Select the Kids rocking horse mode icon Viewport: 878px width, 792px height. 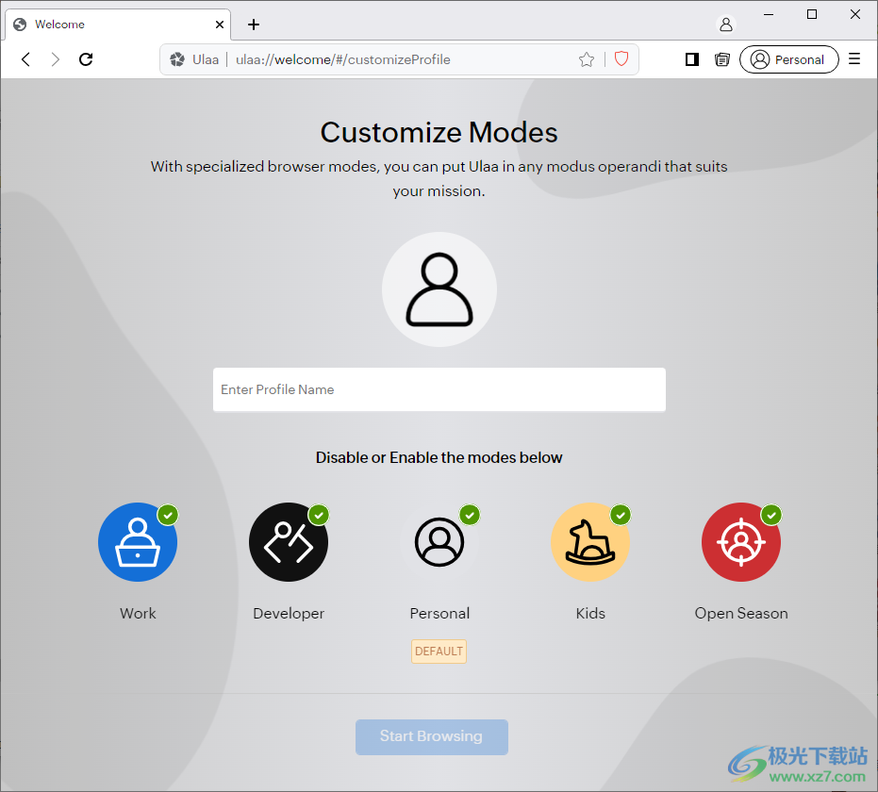pos(590,542)
